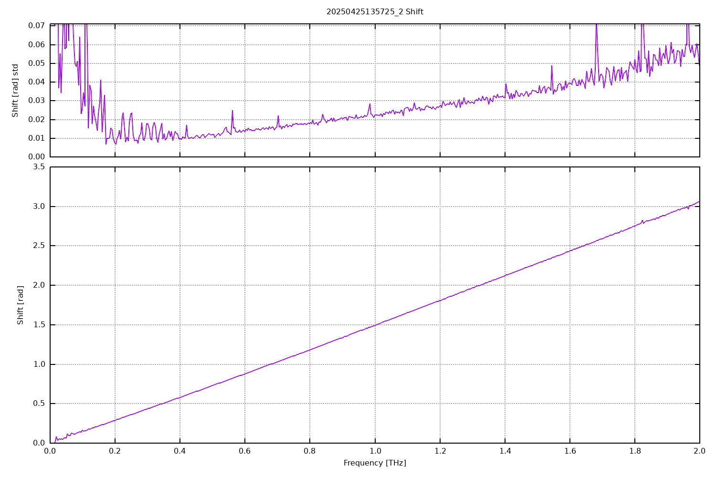Select the 2.5 tick label on lower y-axis
Viewport: 716px width, 477px height.
39,246
